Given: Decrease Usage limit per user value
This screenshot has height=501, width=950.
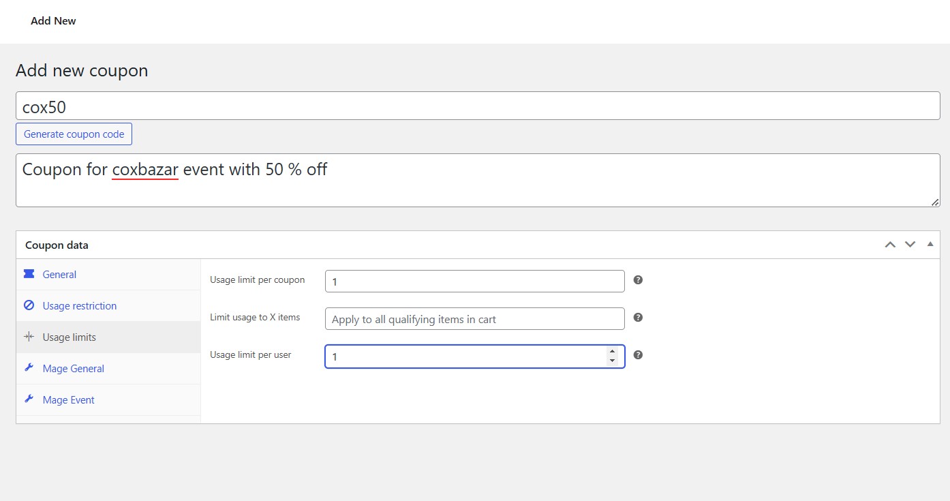Looking at the screenshot, I should tap(612, 361).
